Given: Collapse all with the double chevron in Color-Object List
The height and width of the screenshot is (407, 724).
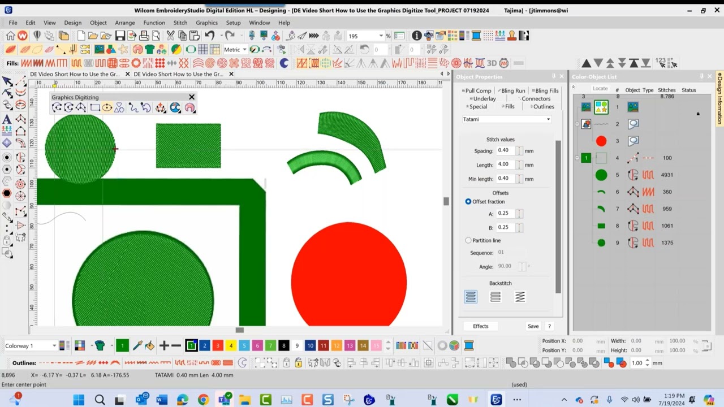Looking at the screenshot, I should pos(573,88).
